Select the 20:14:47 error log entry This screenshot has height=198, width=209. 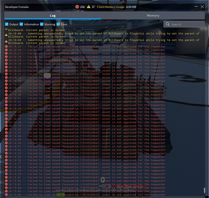85,133
